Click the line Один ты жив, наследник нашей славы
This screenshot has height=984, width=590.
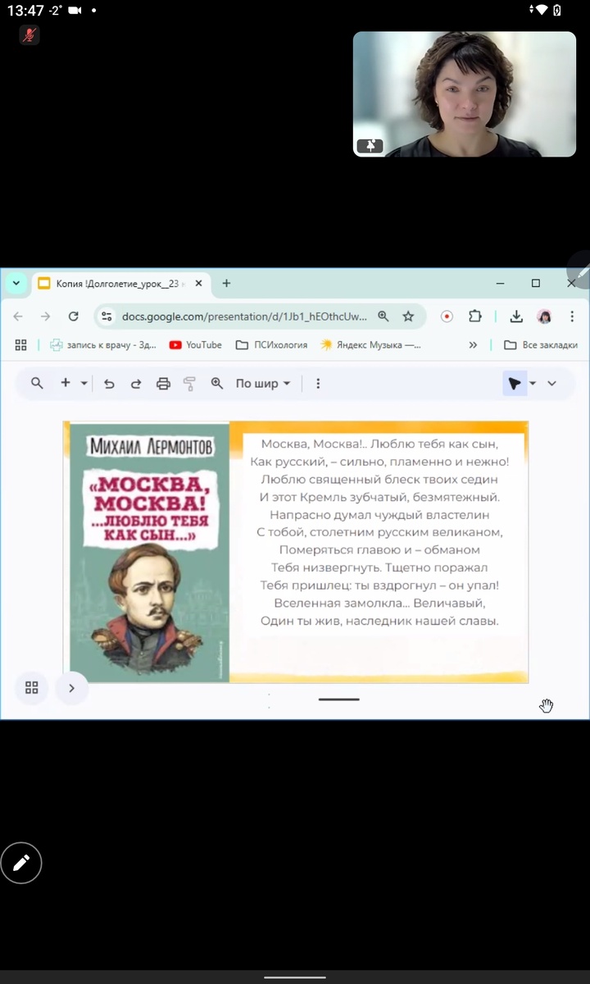coord(379,621)
